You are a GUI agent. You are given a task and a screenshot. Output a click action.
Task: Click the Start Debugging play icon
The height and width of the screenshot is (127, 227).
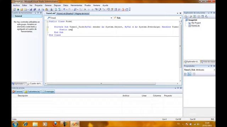point(85,10)
